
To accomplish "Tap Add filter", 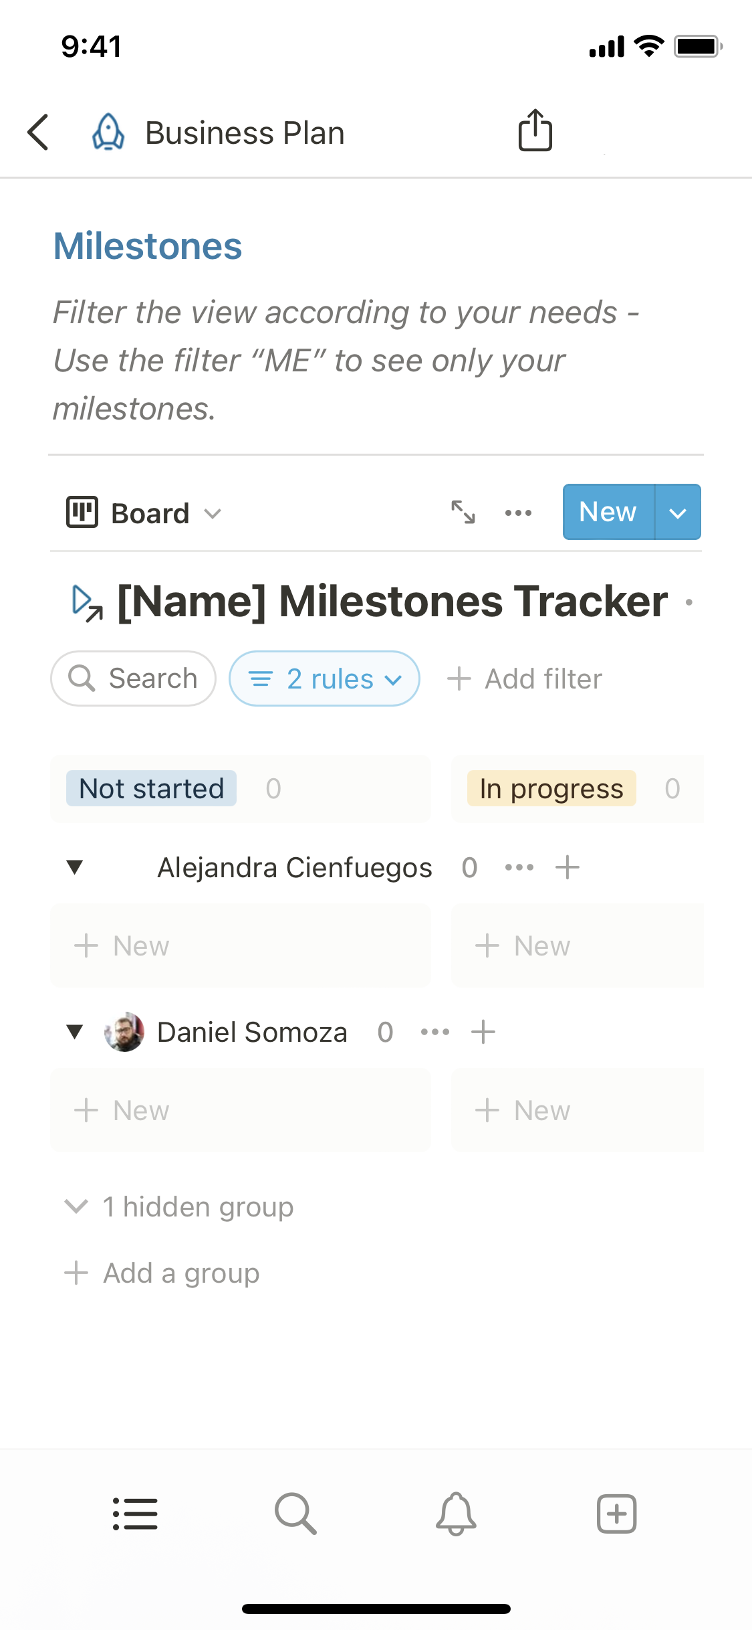I will 525,678.
